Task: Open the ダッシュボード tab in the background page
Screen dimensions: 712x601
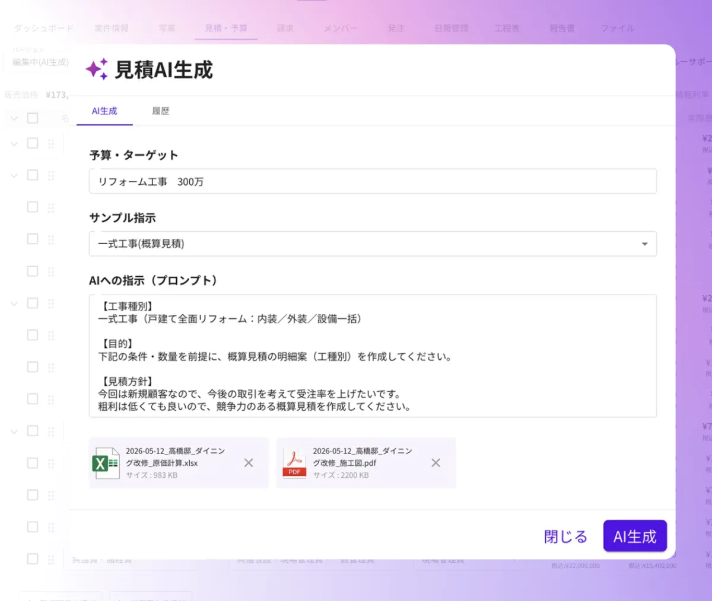Action: pos(43,28)
